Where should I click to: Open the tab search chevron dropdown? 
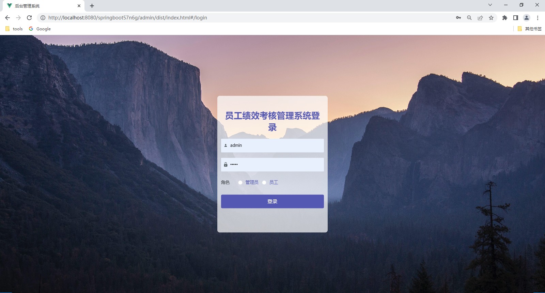tap(490, 5)
